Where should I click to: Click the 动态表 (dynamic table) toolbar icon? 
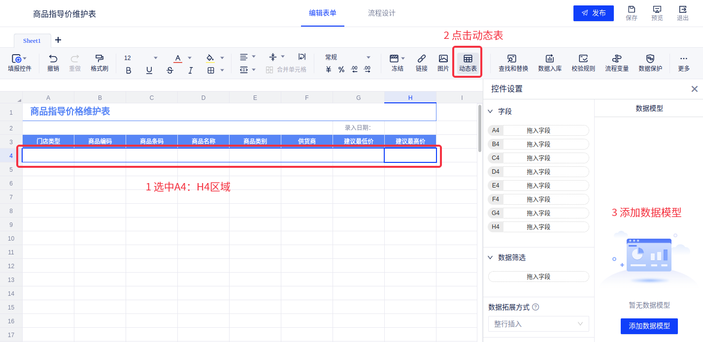pyautogui.click(x=468, y=63)
